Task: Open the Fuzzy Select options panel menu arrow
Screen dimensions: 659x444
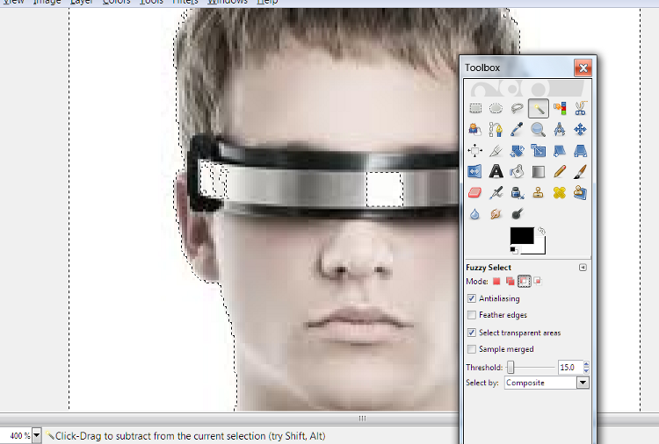Action: [x=582, y=268]
